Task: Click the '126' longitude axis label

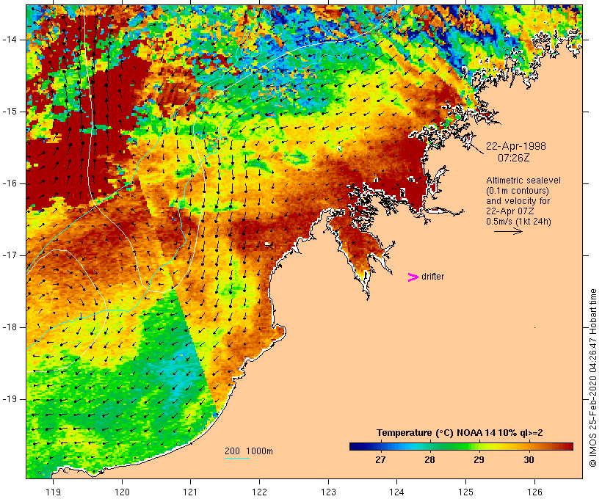Action: tap(534, 492)
